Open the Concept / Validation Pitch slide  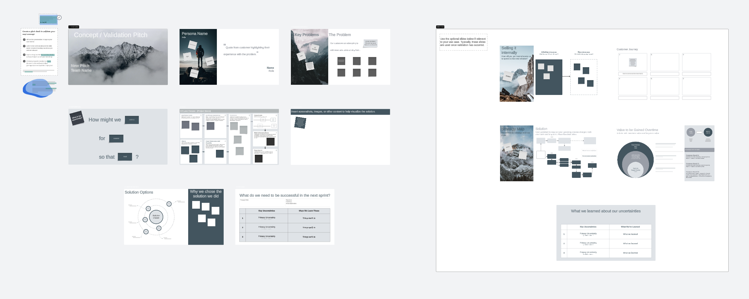click(118, 57)
